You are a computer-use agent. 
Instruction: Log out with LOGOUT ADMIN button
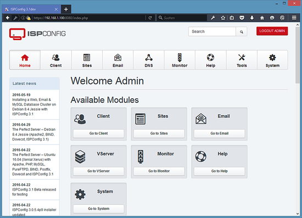[x=272, y=31]
